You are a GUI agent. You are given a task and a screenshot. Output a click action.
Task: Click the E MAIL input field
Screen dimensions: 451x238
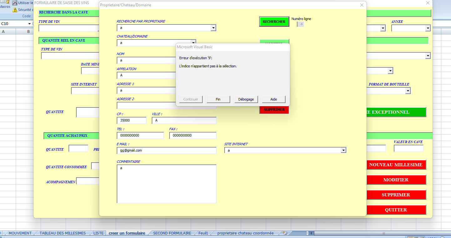(166, 151)
